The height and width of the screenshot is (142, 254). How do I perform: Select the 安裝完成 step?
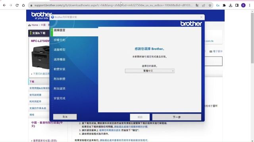tap(60, 98)
